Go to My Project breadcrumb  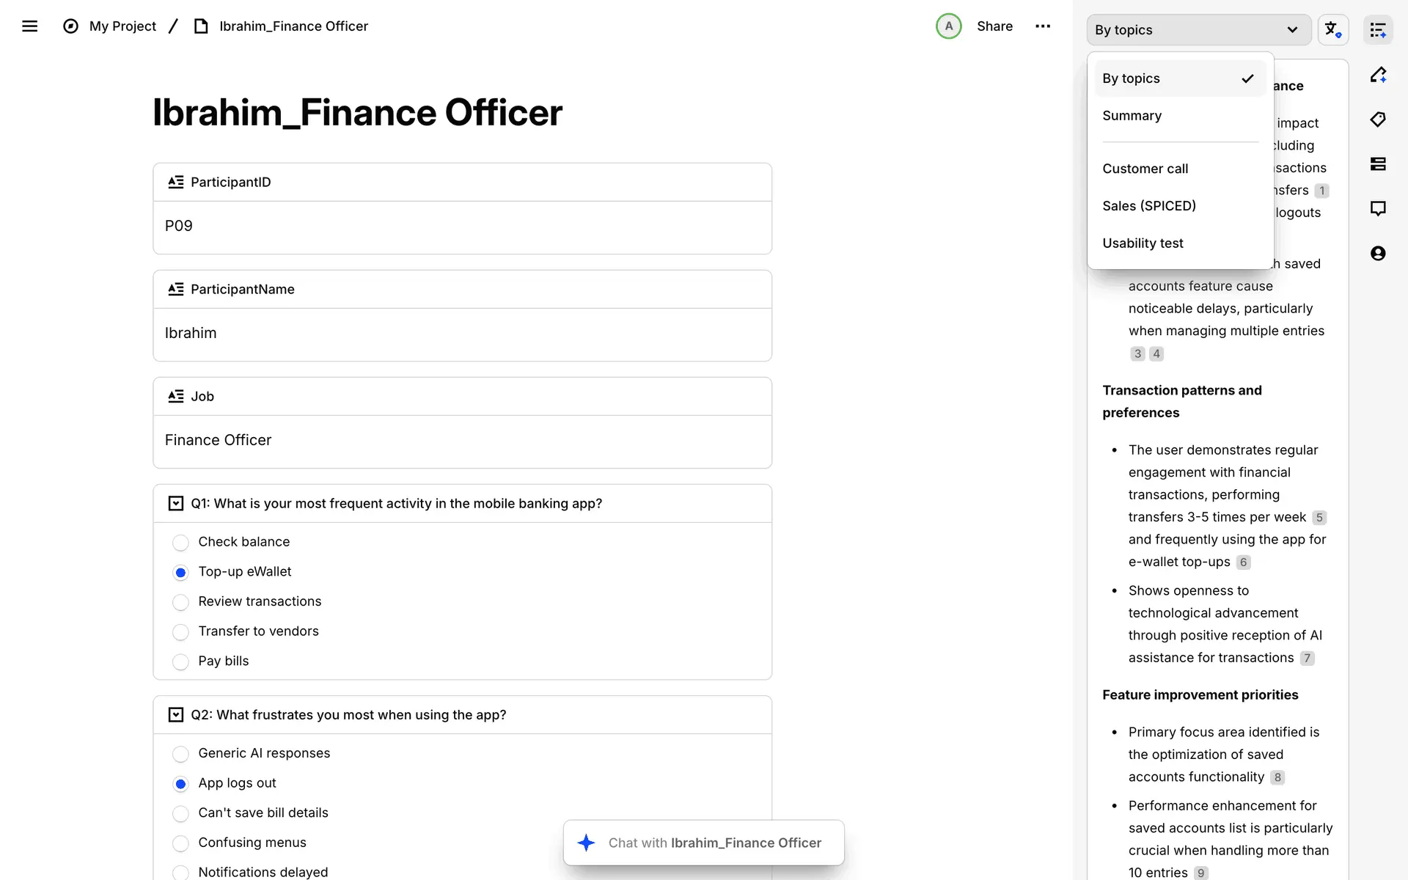click(x=122, y=26)
